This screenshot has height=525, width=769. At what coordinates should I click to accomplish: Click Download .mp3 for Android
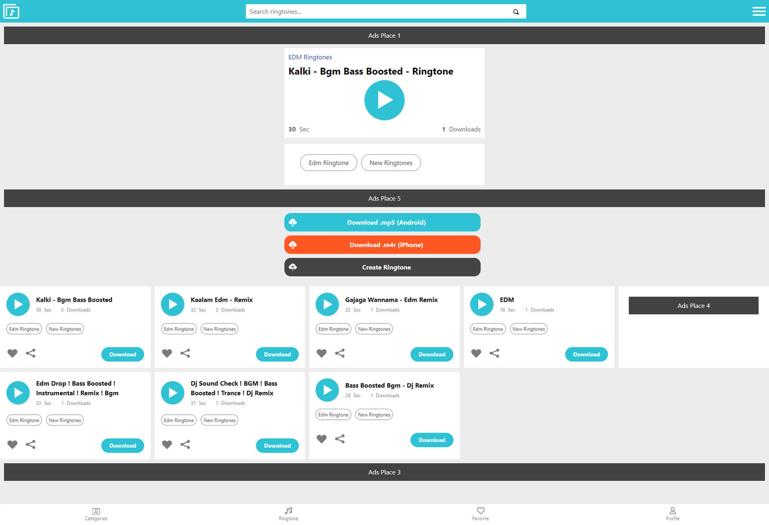382,222
